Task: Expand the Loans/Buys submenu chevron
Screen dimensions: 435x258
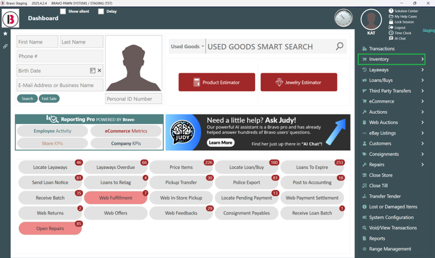Action: click(x=422, y=81)
